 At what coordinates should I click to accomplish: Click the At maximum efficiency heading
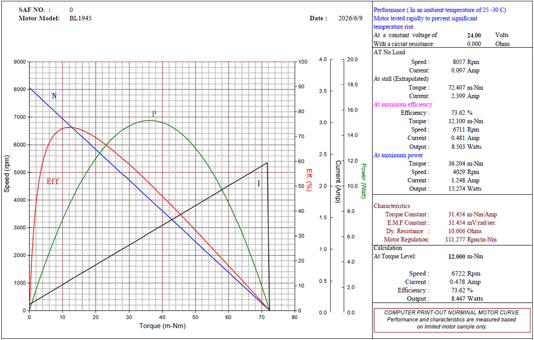(403, 104)
